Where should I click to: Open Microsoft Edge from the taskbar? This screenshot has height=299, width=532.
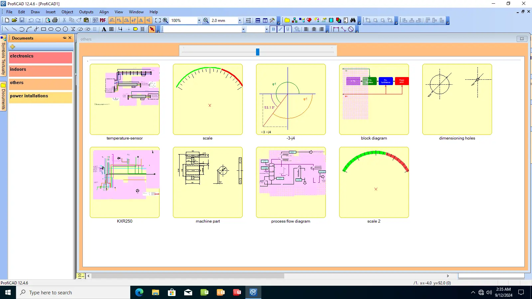tap(139, 292)
